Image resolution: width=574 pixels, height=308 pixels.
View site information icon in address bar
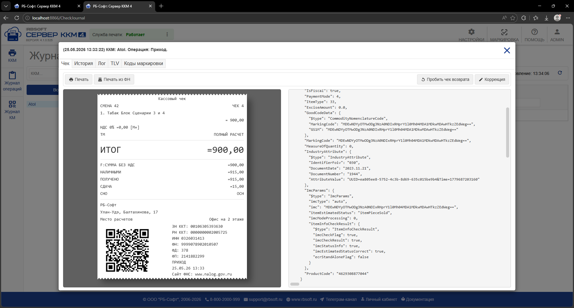tap(28, 18)
